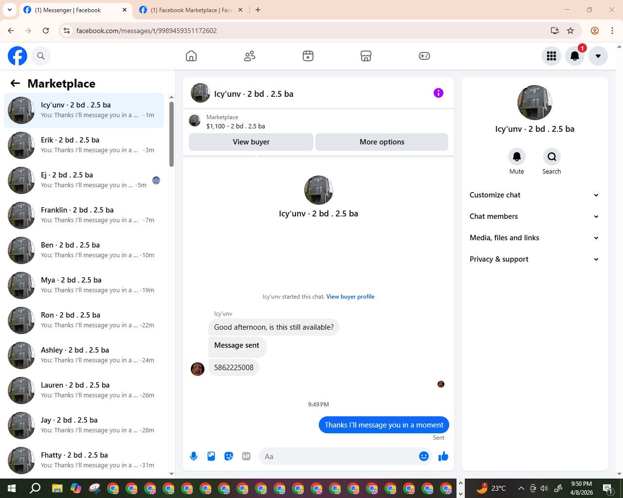
Task: Choose a GIF icon
Action: 246,456
